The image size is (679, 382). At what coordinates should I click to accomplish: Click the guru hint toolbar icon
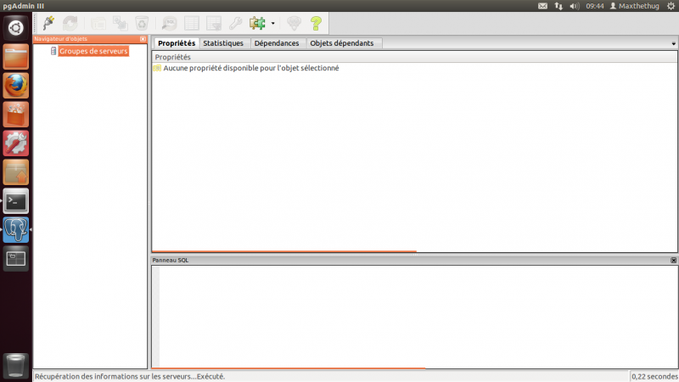coord(294,23)
